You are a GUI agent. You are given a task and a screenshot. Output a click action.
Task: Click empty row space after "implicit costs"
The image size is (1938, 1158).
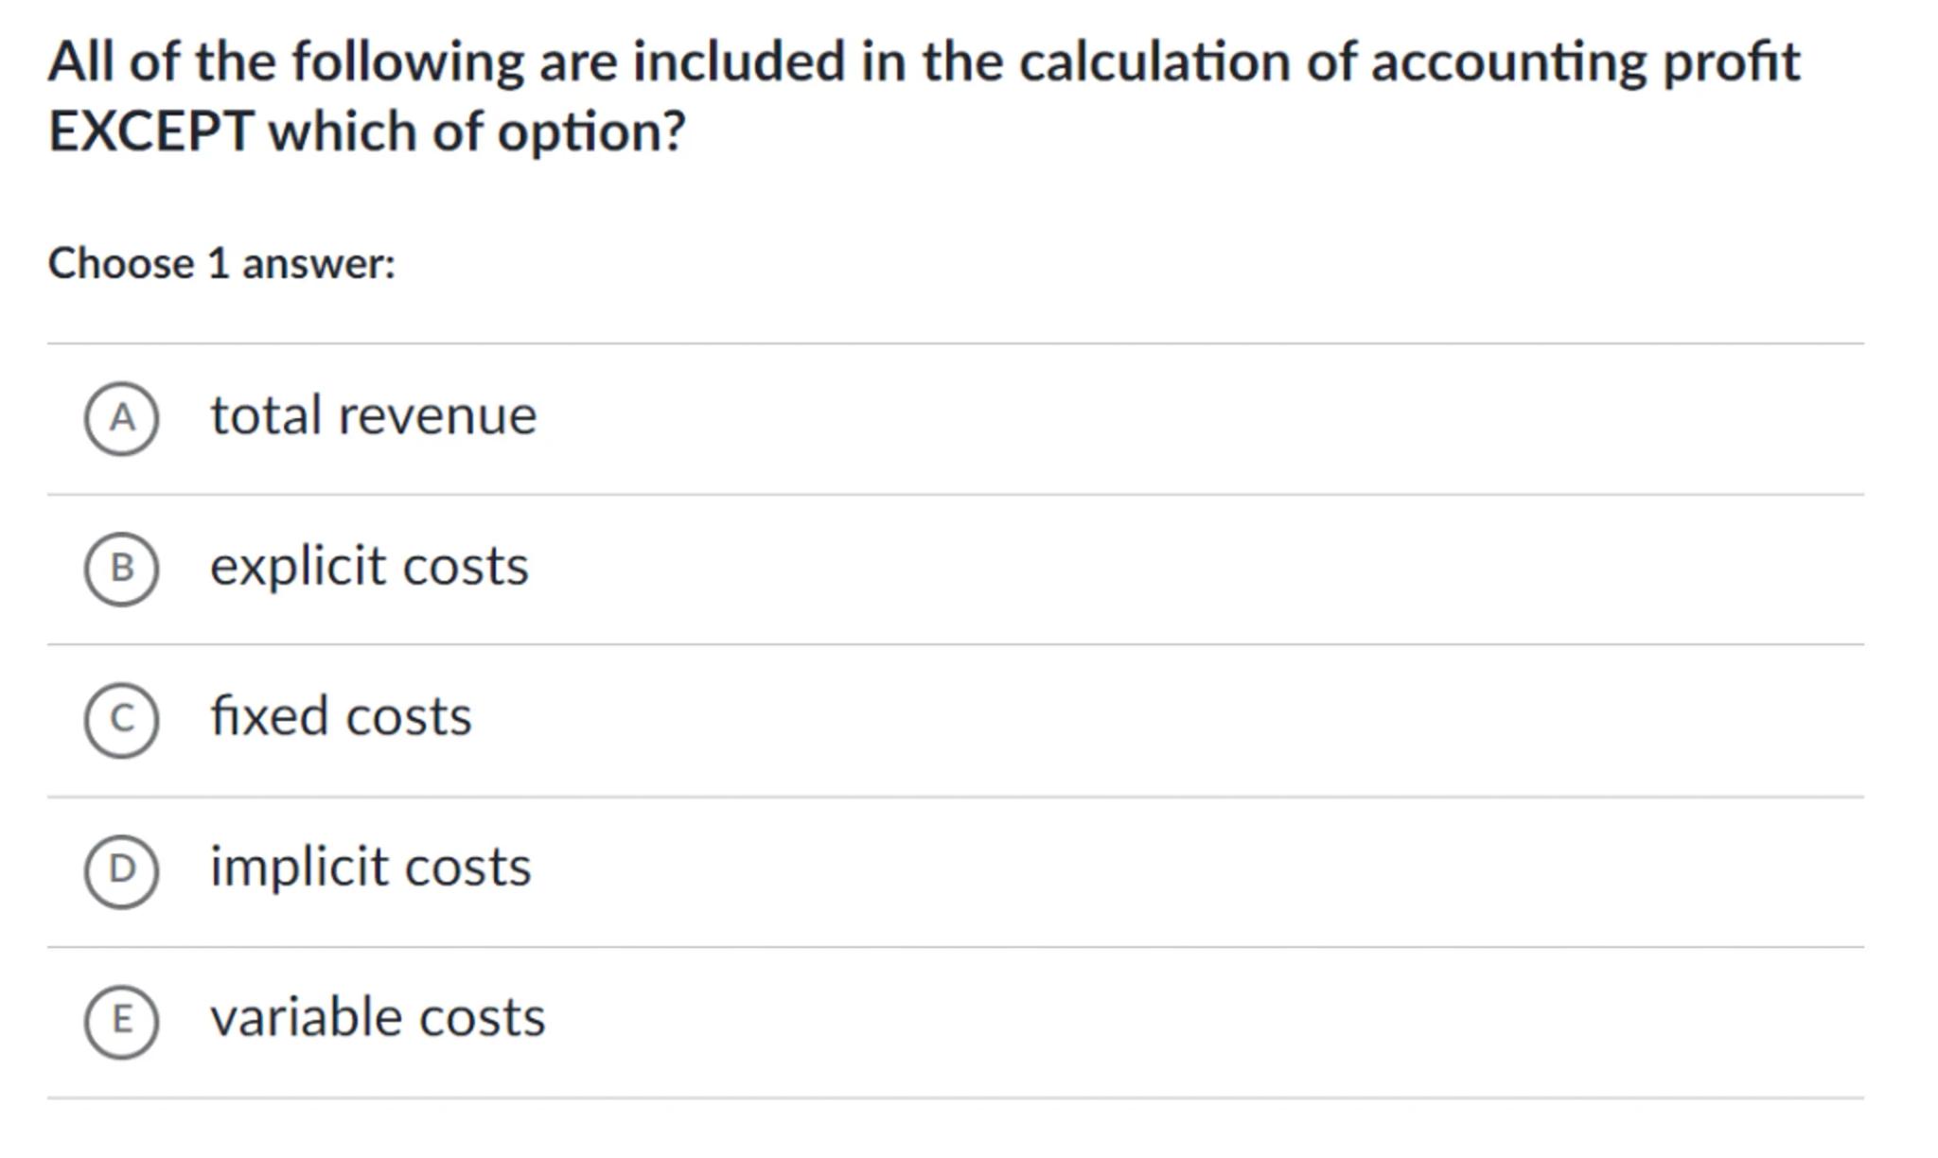(x=1136, y=870)
